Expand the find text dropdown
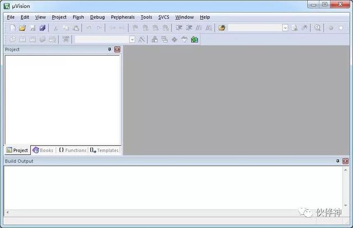This screenshot has width=353, height=228. coord(285,28)
